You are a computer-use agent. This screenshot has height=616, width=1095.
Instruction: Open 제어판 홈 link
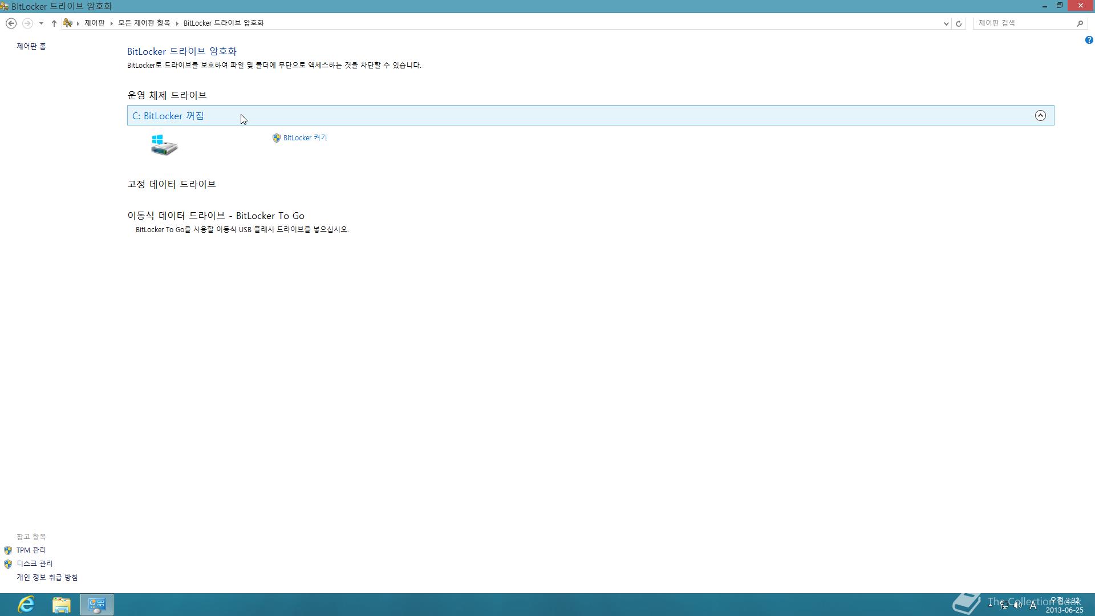tap(31, 46)
